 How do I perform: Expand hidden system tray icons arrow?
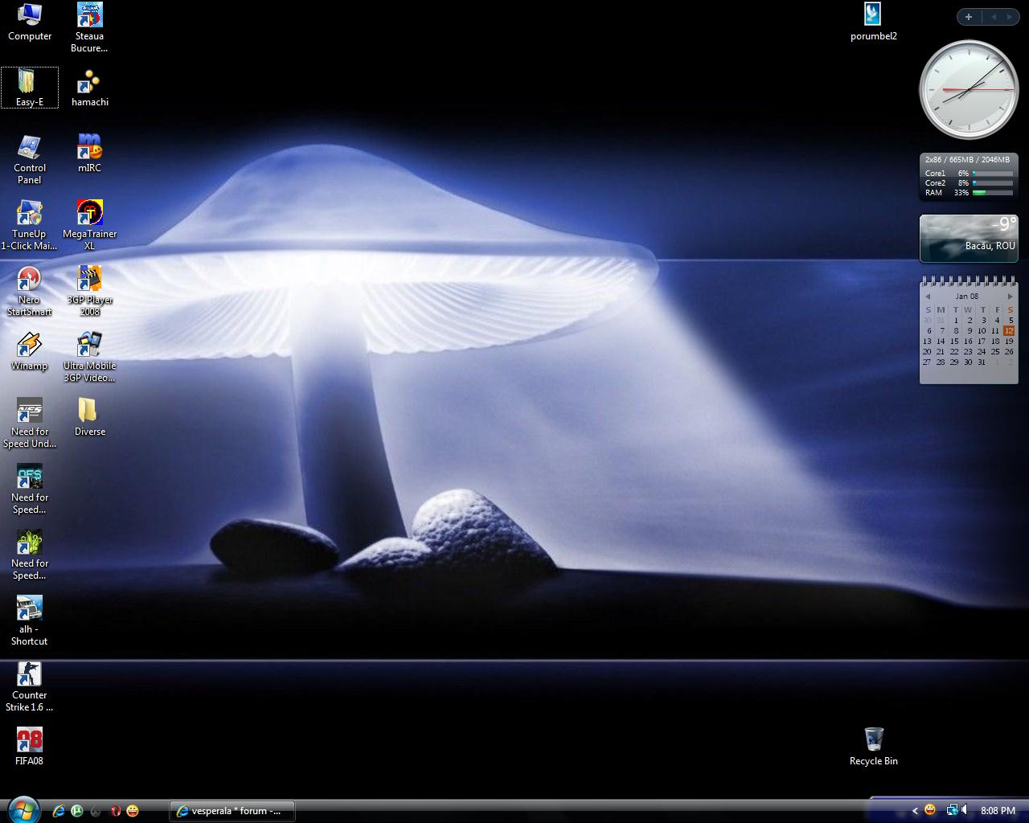[915, 811]
